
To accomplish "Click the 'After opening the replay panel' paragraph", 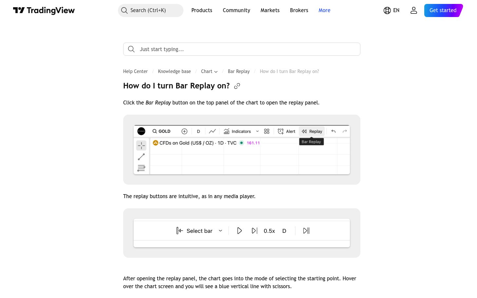I will point(240,282).
